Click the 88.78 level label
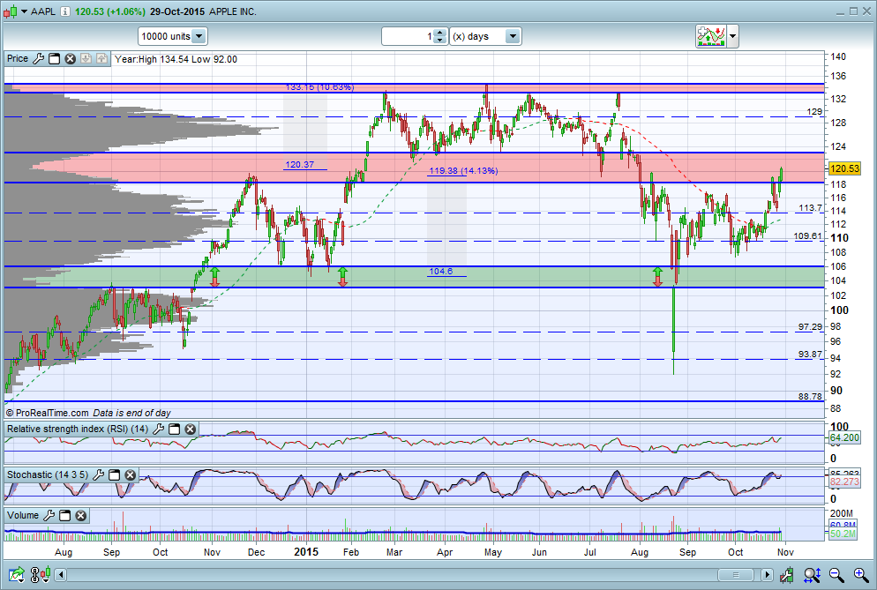This screenshot has height=590, width=877. (811, 396)
